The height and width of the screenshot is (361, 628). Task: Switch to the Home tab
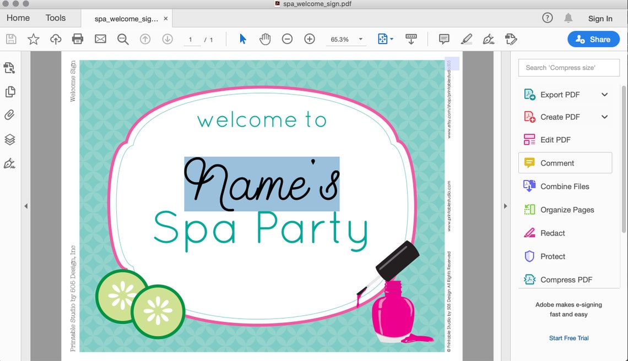[x=18, y=18]
